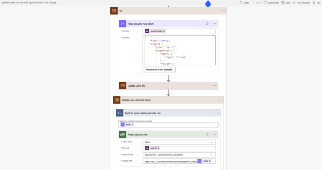The height and width of the screenshot is (170, 322).
Task: Click the Update users BU scope icon
Action: click(122, 85)
